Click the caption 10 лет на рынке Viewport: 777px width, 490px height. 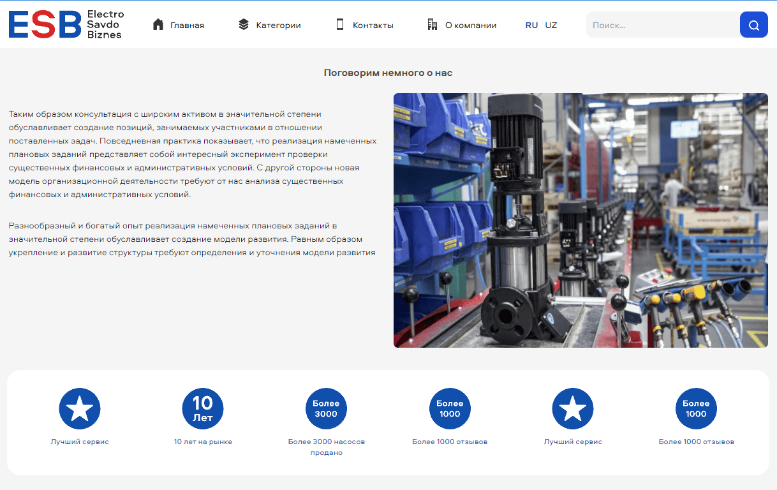pos(203,442)
